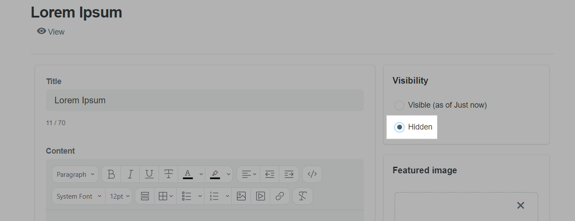This screenshot has height=221, width=575.
Task: Increase indent of the paragraph
Action: coord(289,174)
